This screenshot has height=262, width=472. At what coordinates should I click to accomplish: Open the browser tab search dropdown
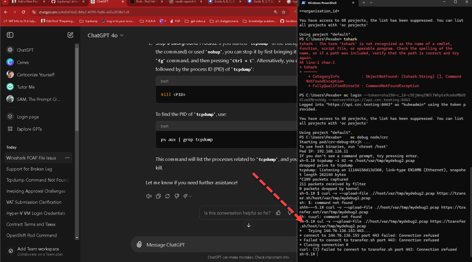[x=5, y=2]
